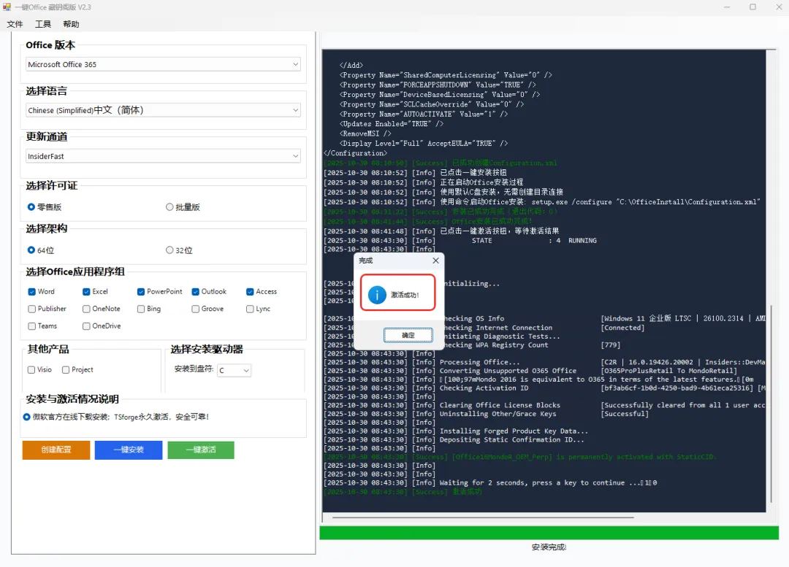Tick the Visio product checkbox
The image size is (789, 567).
[x=31, y=370]
